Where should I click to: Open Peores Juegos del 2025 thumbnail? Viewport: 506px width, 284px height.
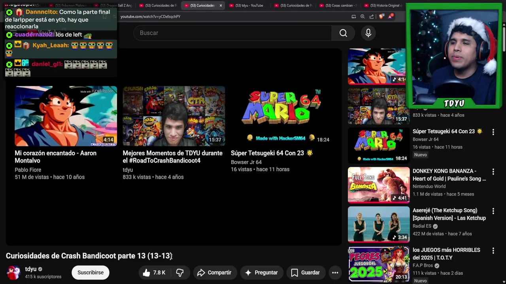pyautogui.click(x=379, y=263)
